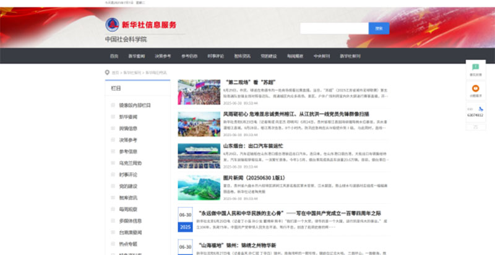Open 新华要闻 in the top navigation bar
Image resolution: width=495 pixels, height=255 pixels.
pyautogui.click(x=136, y=56)
